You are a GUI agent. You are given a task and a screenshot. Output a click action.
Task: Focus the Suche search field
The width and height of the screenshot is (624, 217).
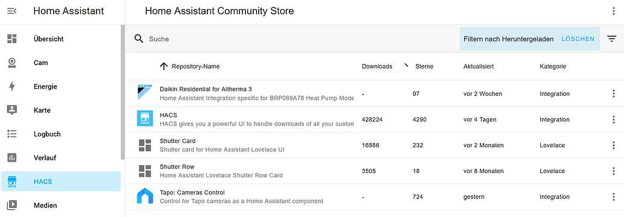[x=294, y=39]
